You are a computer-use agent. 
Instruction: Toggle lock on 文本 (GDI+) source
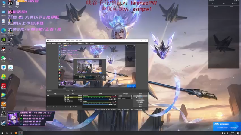[x=81, y=97]
